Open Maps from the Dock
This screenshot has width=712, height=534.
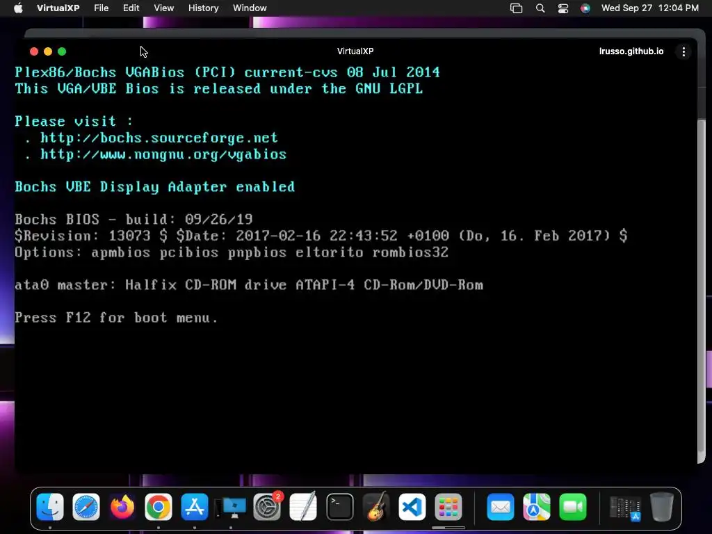click(x=536, y=507)
